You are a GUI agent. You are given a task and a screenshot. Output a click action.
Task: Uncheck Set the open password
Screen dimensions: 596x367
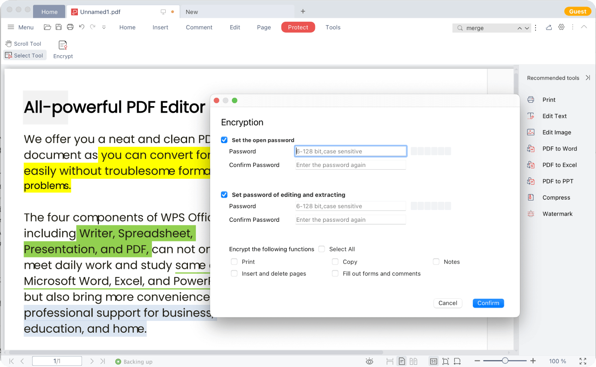coord(224,140)
